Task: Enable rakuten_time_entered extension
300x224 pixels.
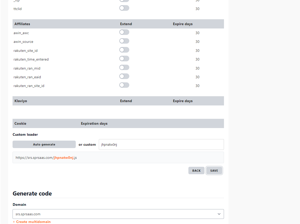Action: [x=124, y=59]
